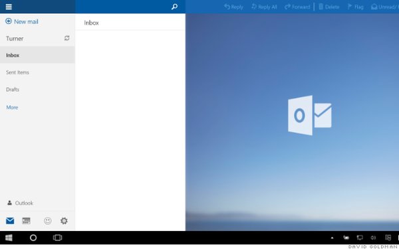Image resolution: width=399 pixels, height=249 pixels.
Task: Click the Inbox list header
Action: point(91,23)
